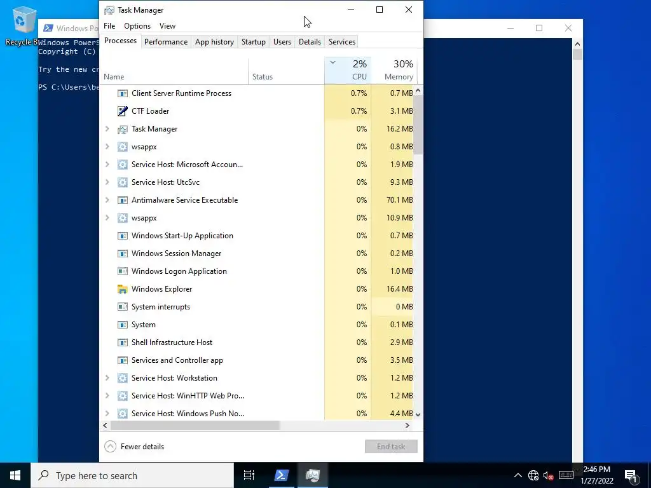Switch to the App history tab

214,42
